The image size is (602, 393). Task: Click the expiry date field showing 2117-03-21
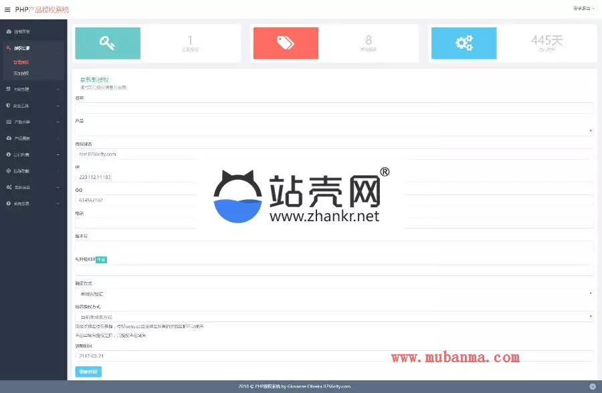334,356
